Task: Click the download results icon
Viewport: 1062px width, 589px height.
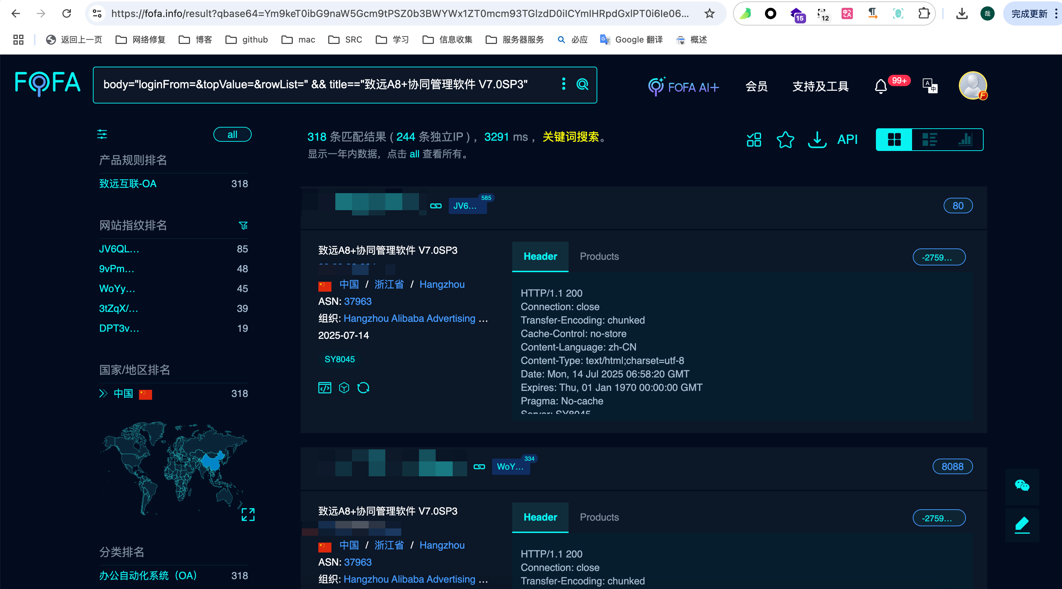Action: coord(817,140)
